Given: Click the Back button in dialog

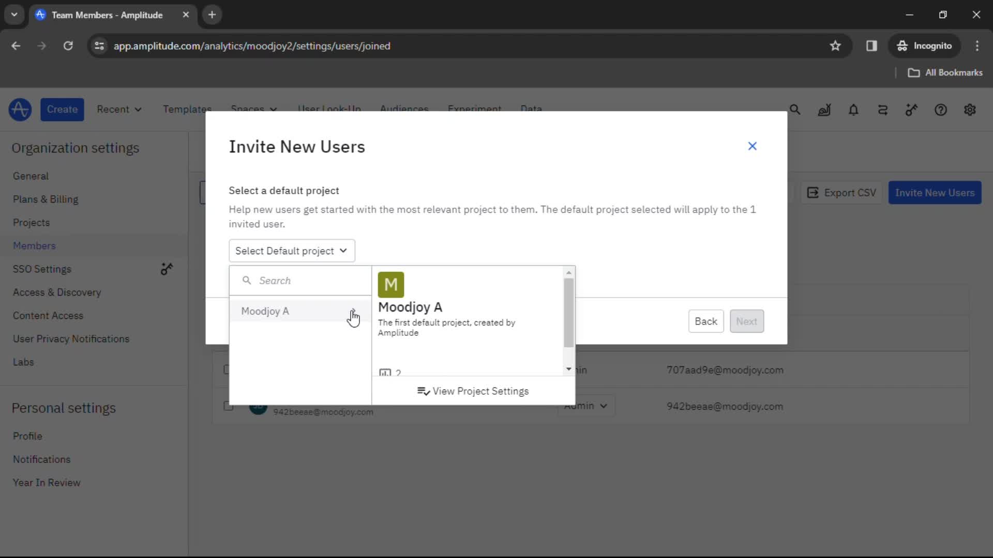Looking at the screenshot, I should click(706, 321).
